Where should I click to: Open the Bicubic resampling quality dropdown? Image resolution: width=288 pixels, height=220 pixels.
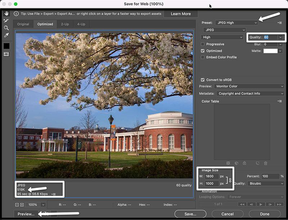266,183
